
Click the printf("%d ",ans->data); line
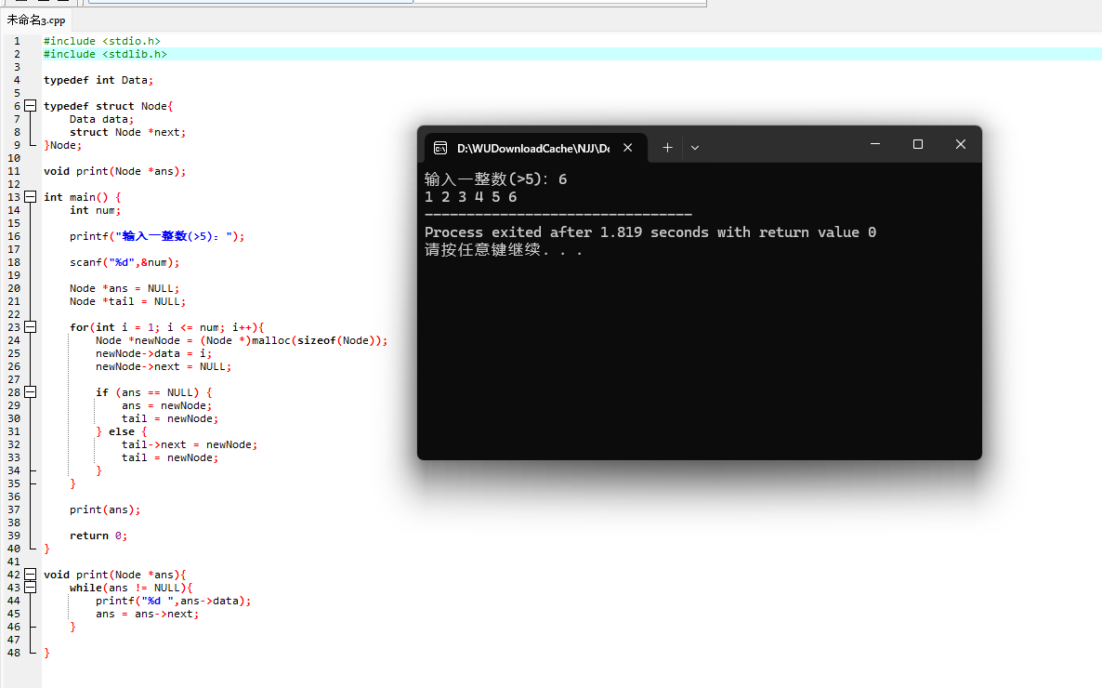point(174,601)
